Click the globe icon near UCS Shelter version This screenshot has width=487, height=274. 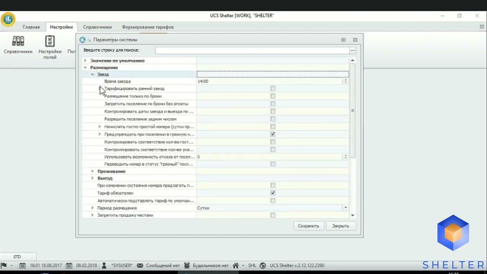pos(263,265)
